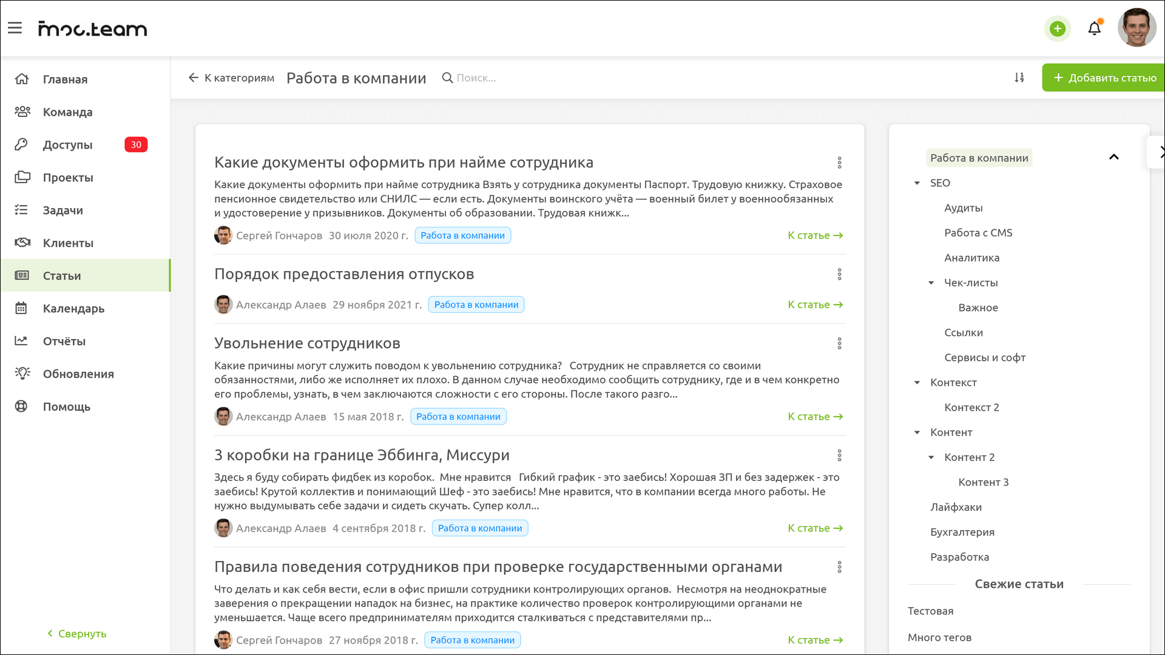Collapse categories tree with up chevron
The height and width of the screenshot is (655, 1165).
1114,157
